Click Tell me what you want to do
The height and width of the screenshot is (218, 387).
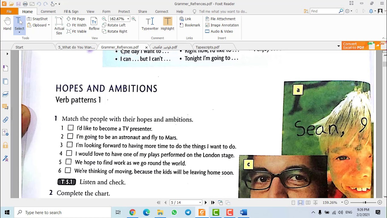pyautogui.click(x=223, y=12)
